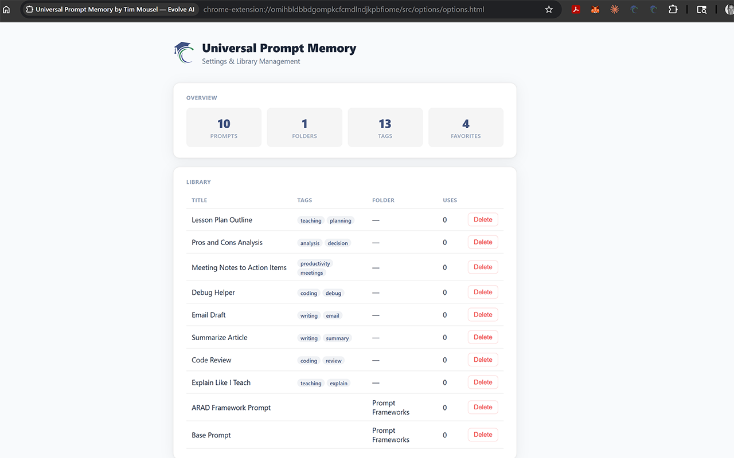Bookmark this page with the star icon

[x=549, y=9]
